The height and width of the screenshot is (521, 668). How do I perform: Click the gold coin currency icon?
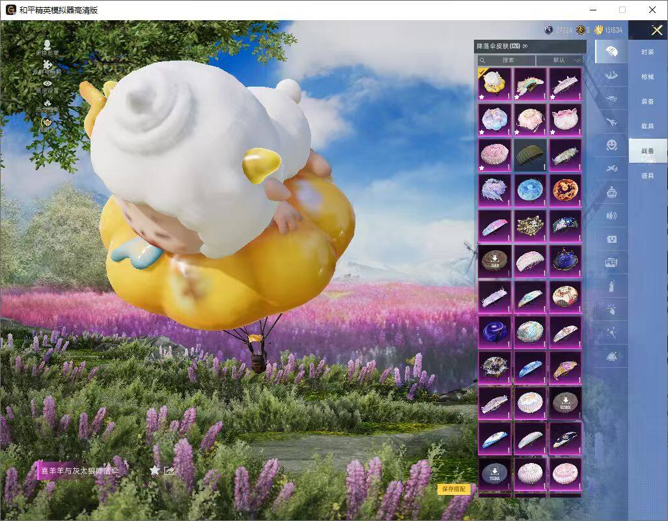pyautogui.click(x=599, y=30)
